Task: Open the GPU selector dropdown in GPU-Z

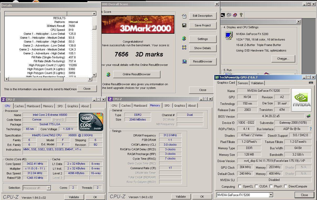Action: (271, 195)
